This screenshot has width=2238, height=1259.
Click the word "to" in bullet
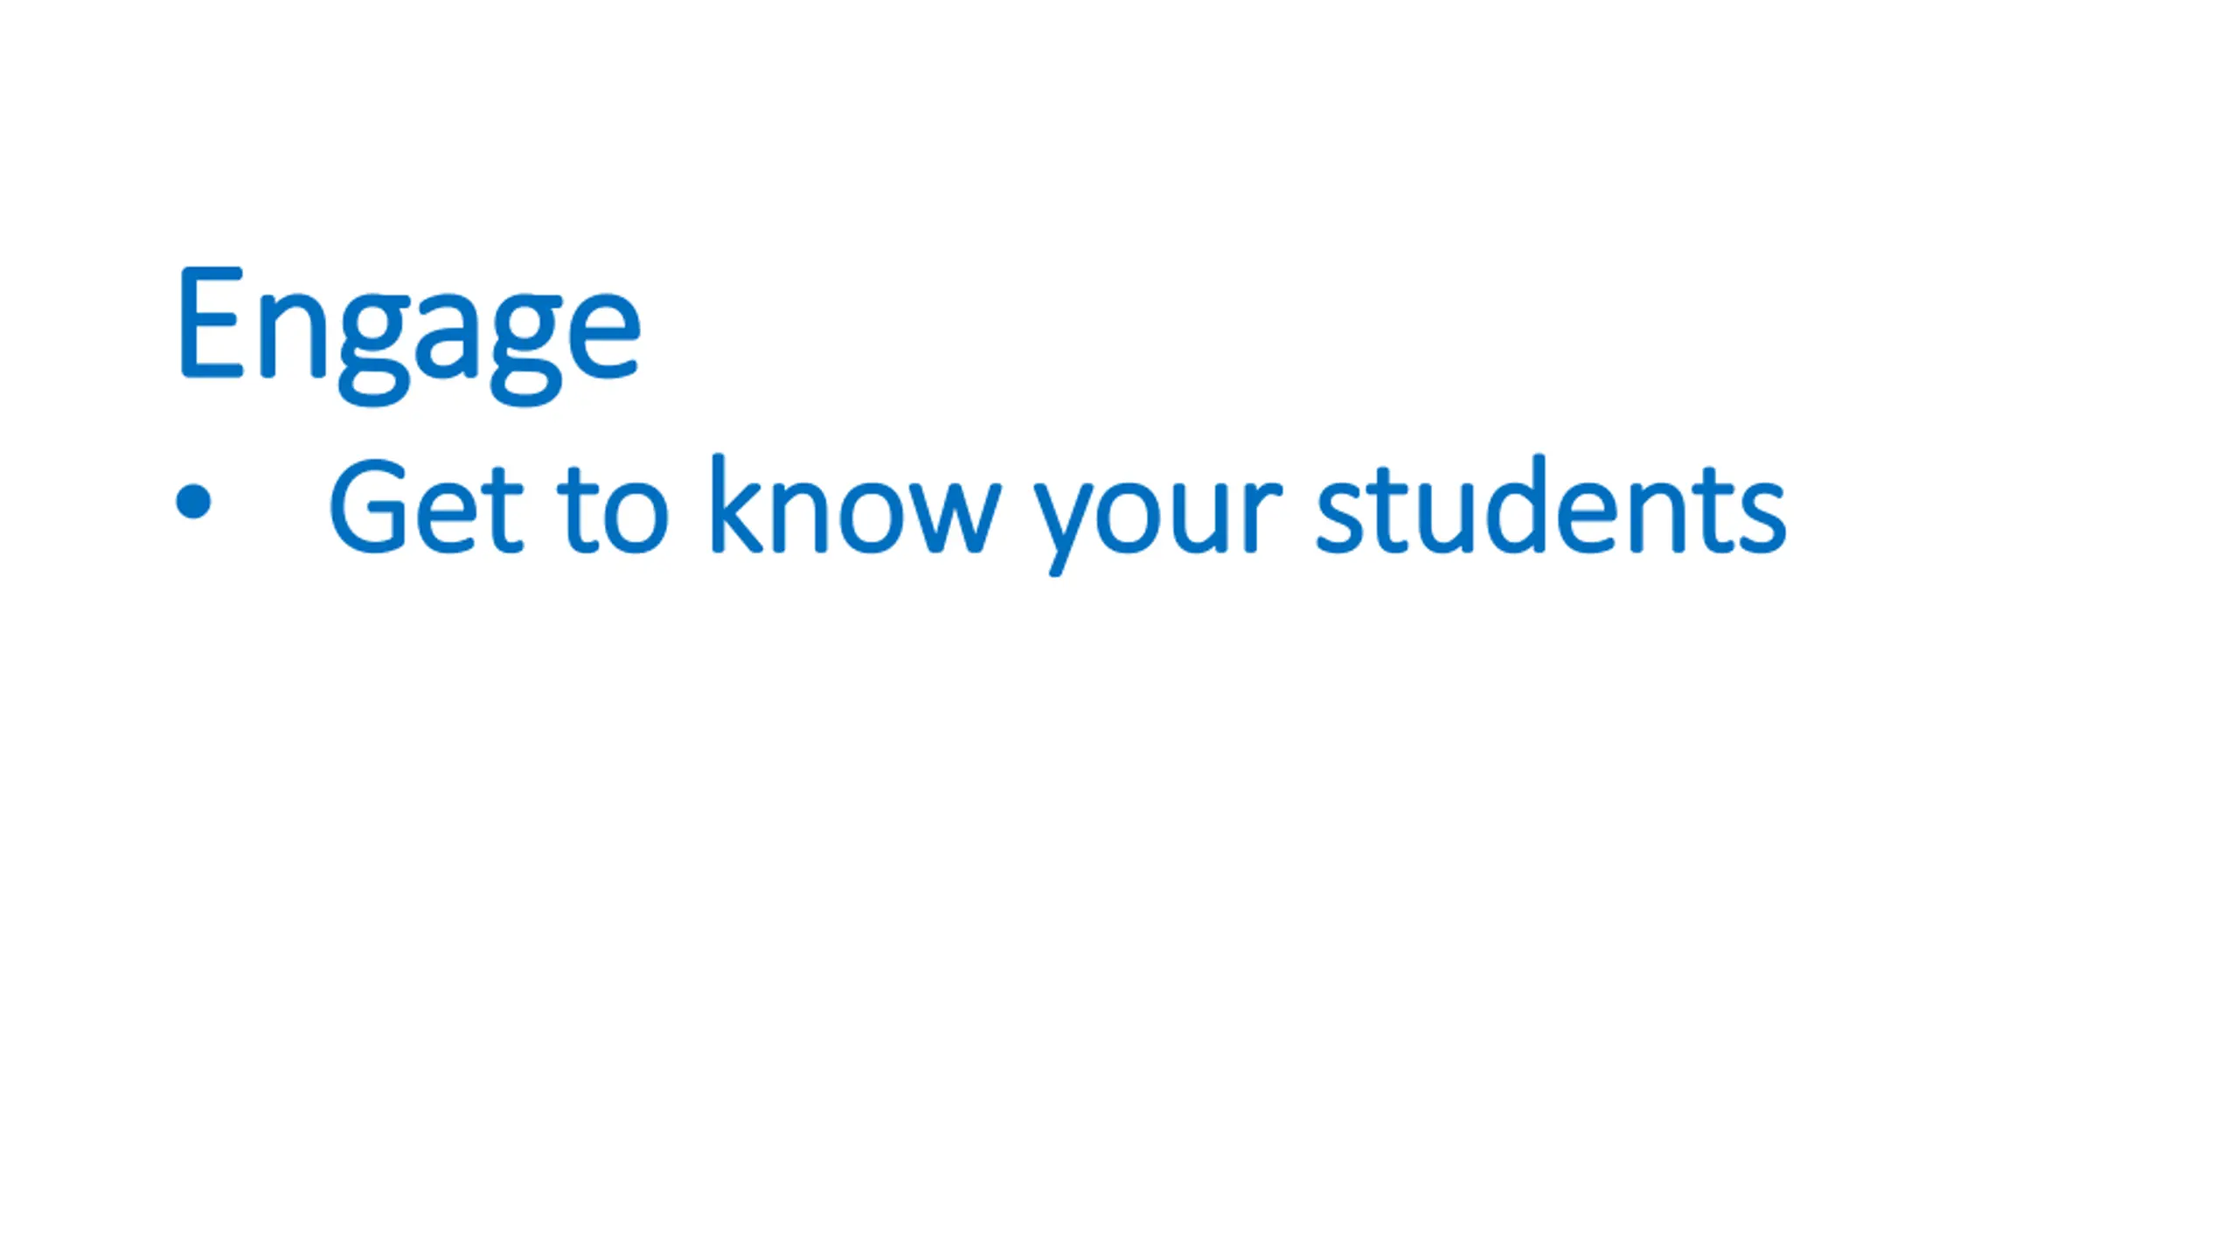click(x=613, y=508)
